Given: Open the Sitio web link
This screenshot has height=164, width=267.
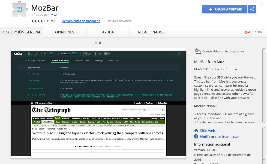Looking at the screenshot, I should (x=208, y=130).
